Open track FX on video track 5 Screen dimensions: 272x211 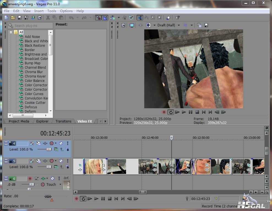click(45, 161)
